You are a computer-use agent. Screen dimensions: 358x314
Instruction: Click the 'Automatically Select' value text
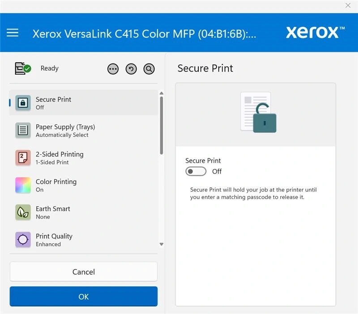[62, 135]
